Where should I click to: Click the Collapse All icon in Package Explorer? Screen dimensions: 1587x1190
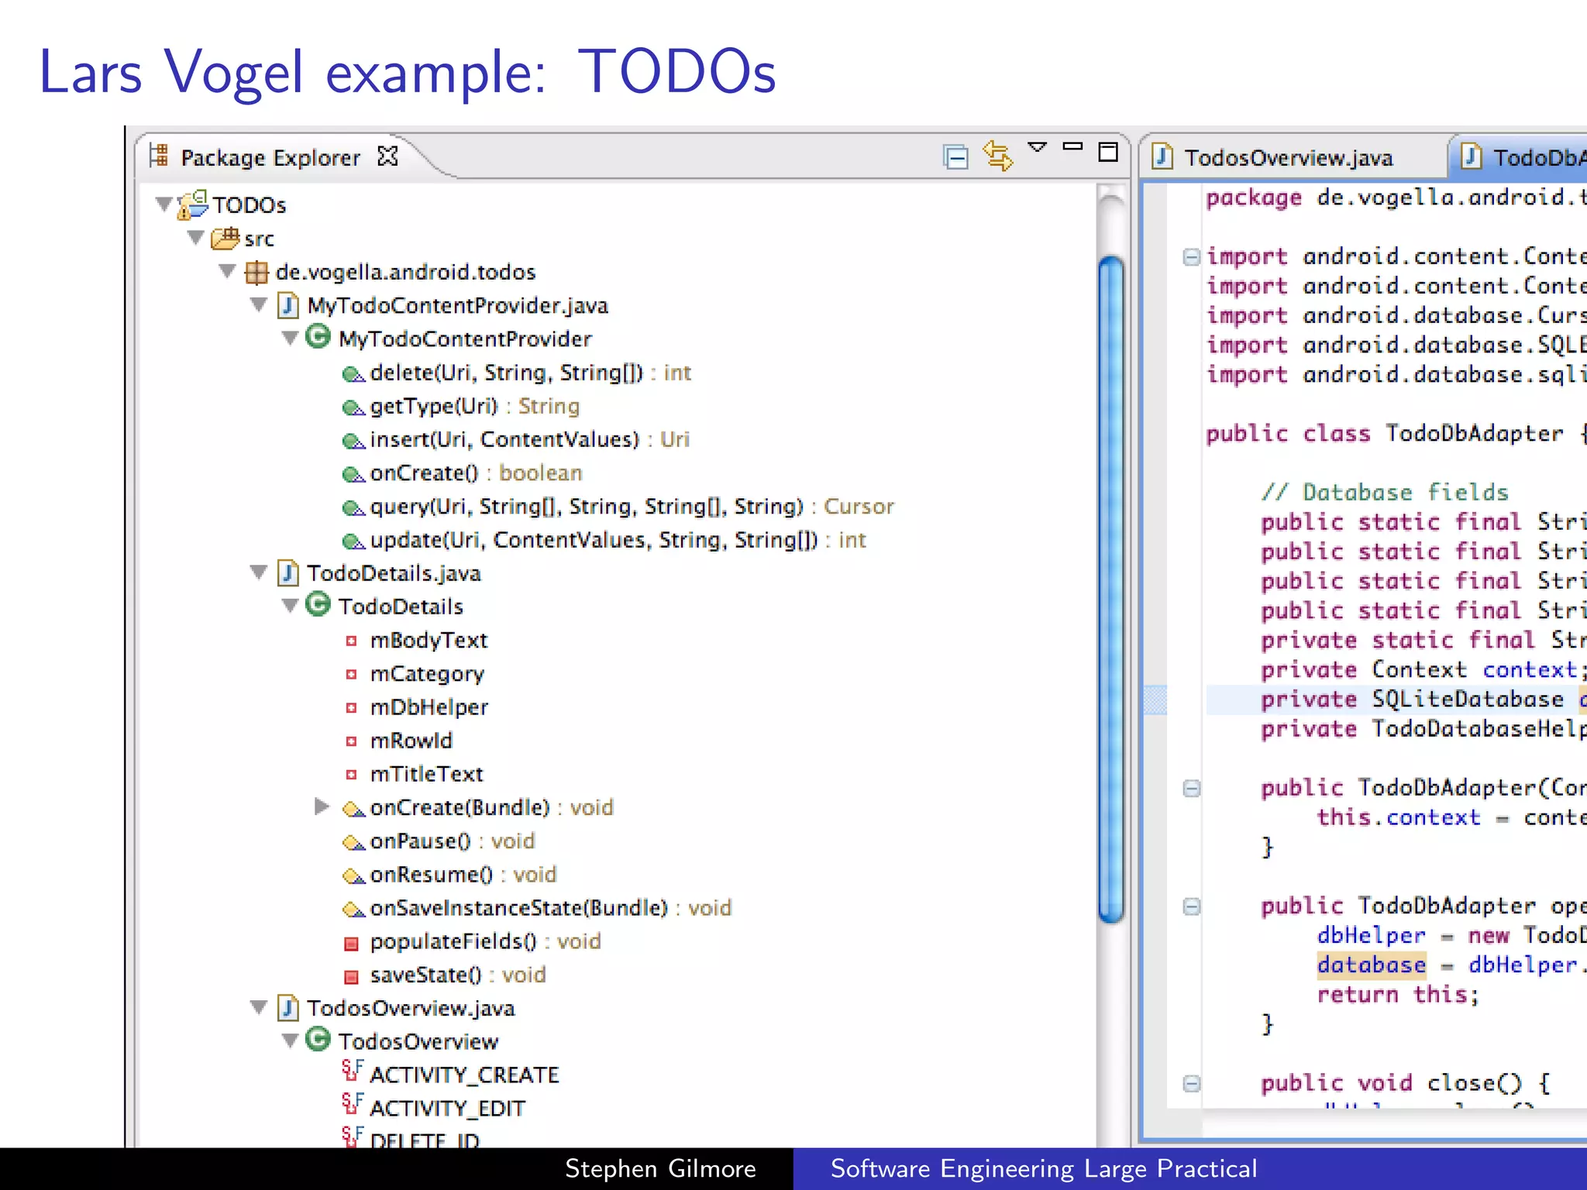[x=956, y=157]
